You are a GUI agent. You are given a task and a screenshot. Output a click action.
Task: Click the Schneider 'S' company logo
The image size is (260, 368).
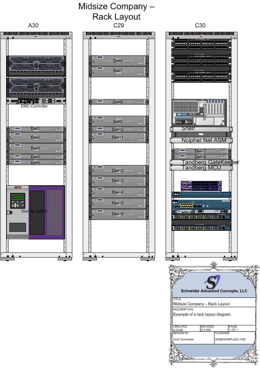212,282
